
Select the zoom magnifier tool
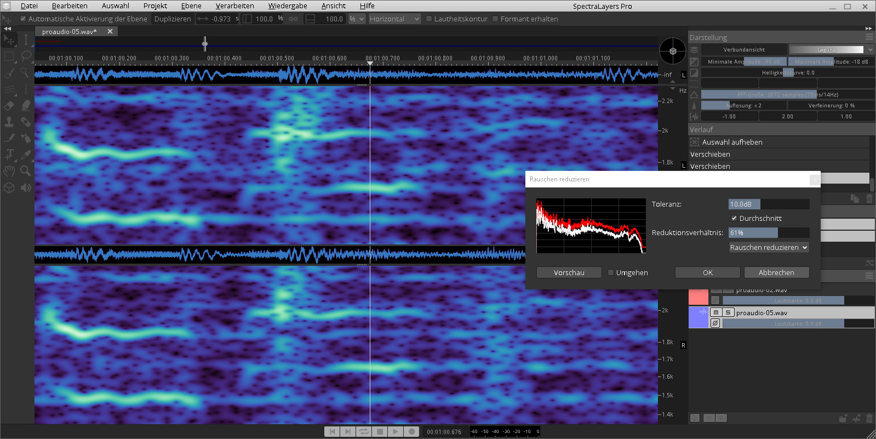26,171
